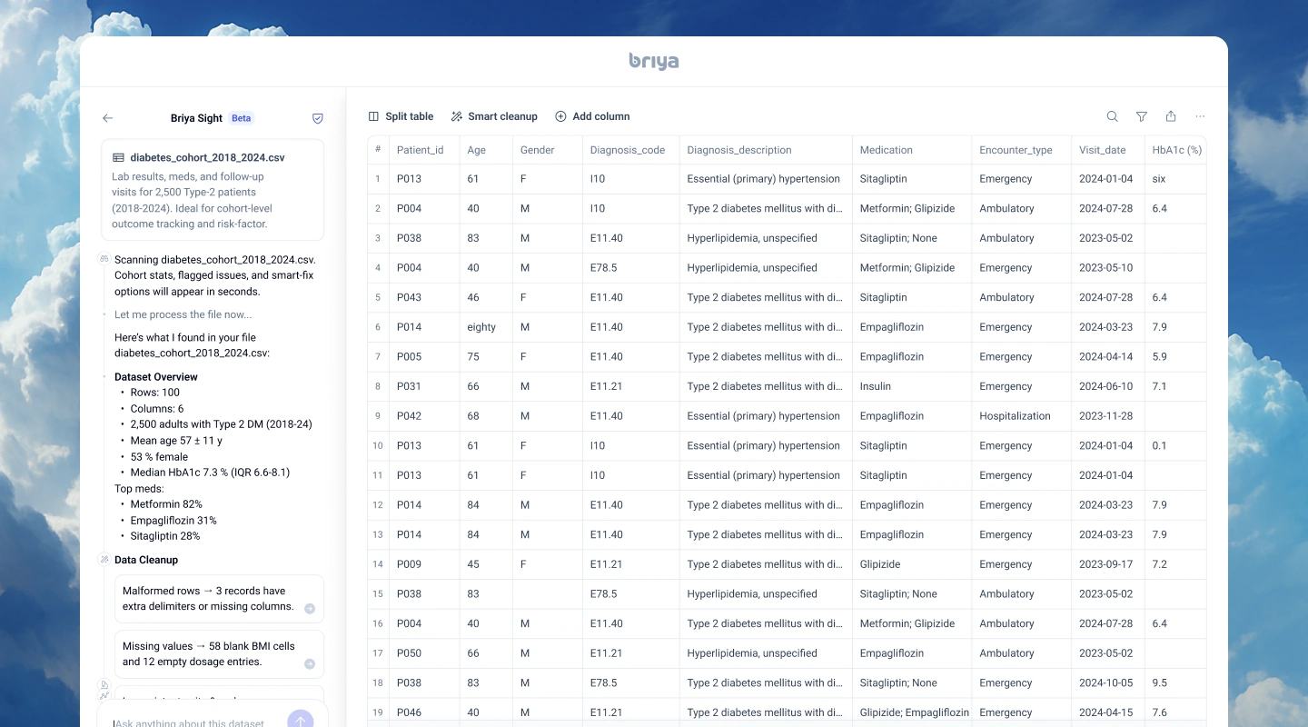
Task: Click the table icon beside diabetes_cohort_2018_2024.csv
Action: pyautogui.click(x=118, y=157)
